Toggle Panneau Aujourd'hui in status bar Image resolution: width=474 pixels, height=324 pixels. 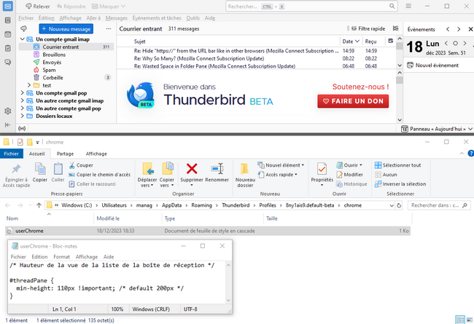(437, 129)
